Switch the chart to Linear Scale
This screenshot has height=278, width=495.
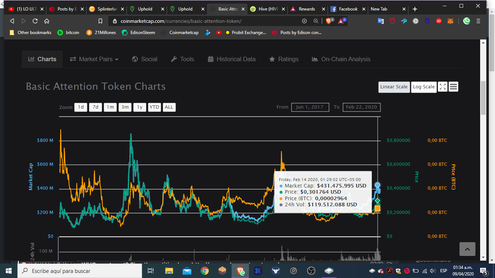tap(394, 87)
